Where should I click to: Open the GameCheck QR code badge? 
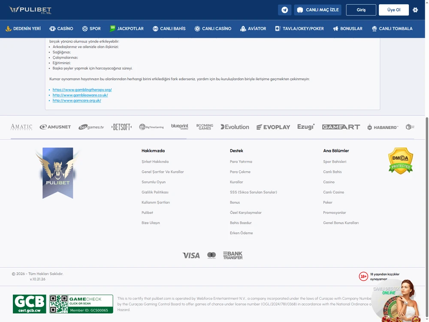[81, 304]
